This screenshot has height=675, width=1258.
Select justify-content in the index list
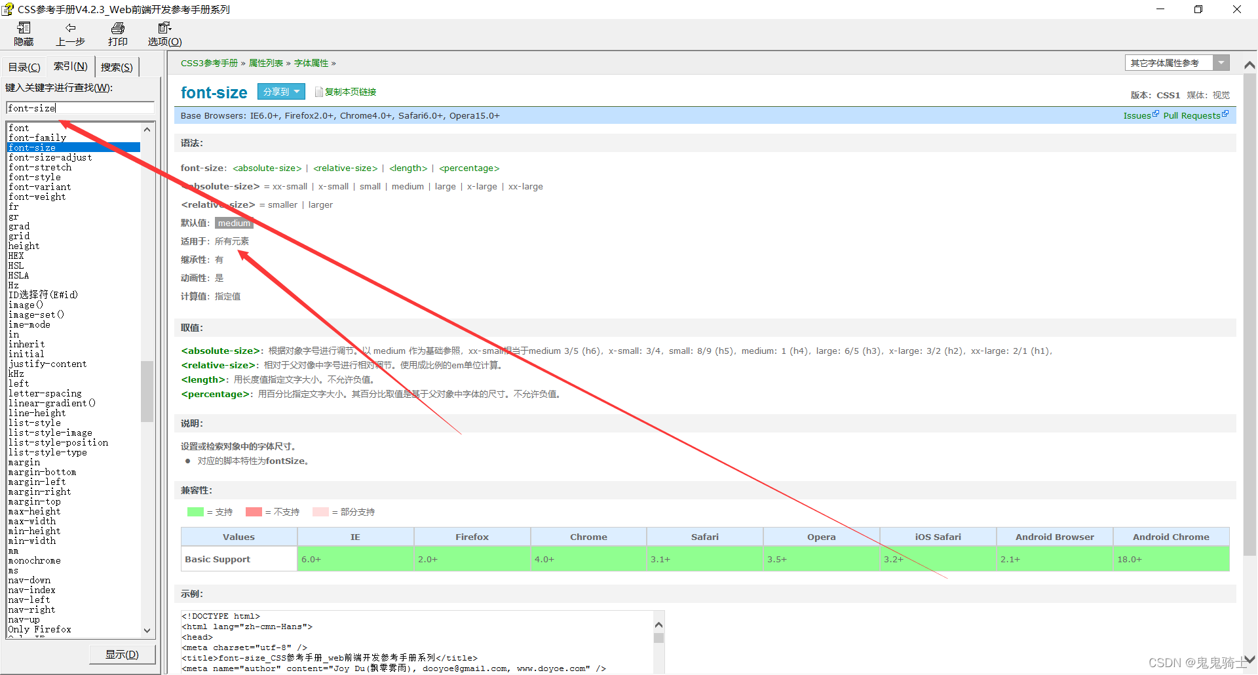point(48,364)
